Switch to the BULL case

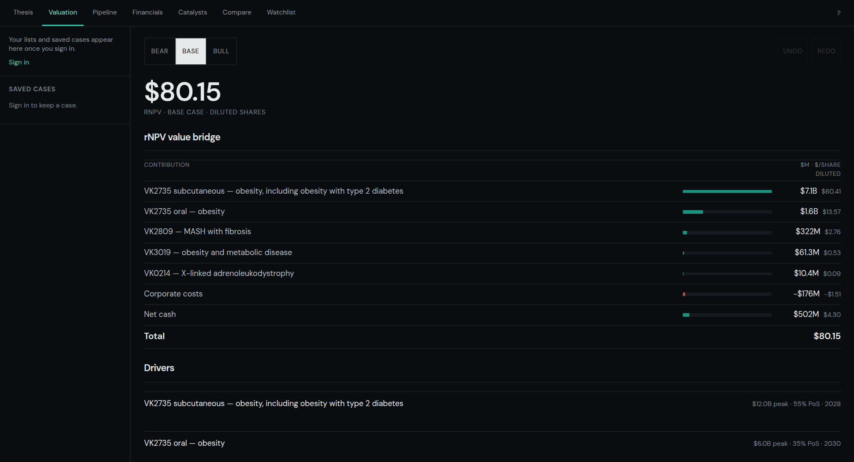click(221, 51)
